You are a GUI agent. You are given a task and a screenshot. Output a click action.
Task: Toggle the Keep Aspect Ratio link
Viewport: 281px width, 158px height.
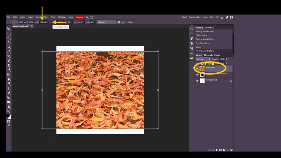click(x=51, y=22)
